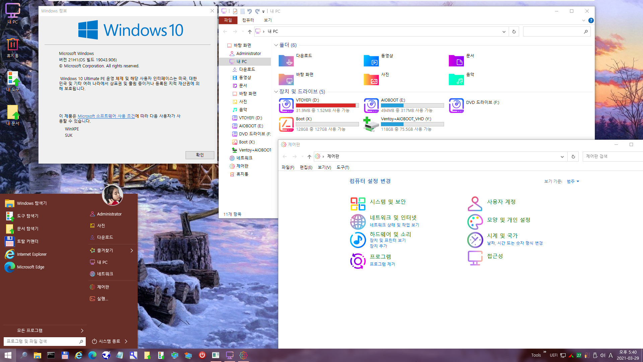Viewport: 643px width, 362px height.
Task: Open 시계 및 국가 clock icon
Action: [x=475, y=240]
